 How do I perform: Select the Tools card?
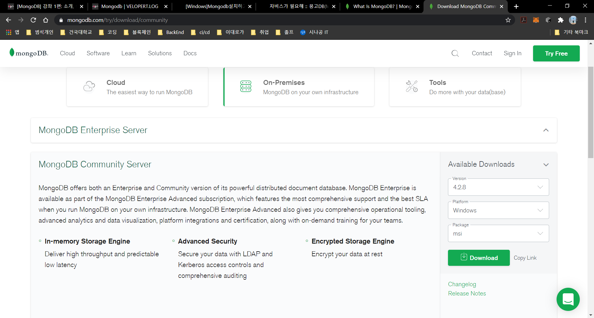click(455, 87)
